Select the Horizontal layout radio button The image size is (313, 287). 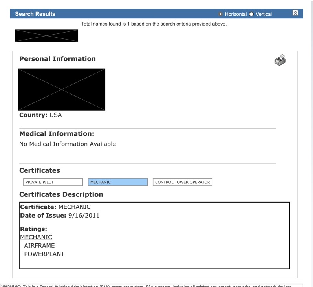(220, 14)
